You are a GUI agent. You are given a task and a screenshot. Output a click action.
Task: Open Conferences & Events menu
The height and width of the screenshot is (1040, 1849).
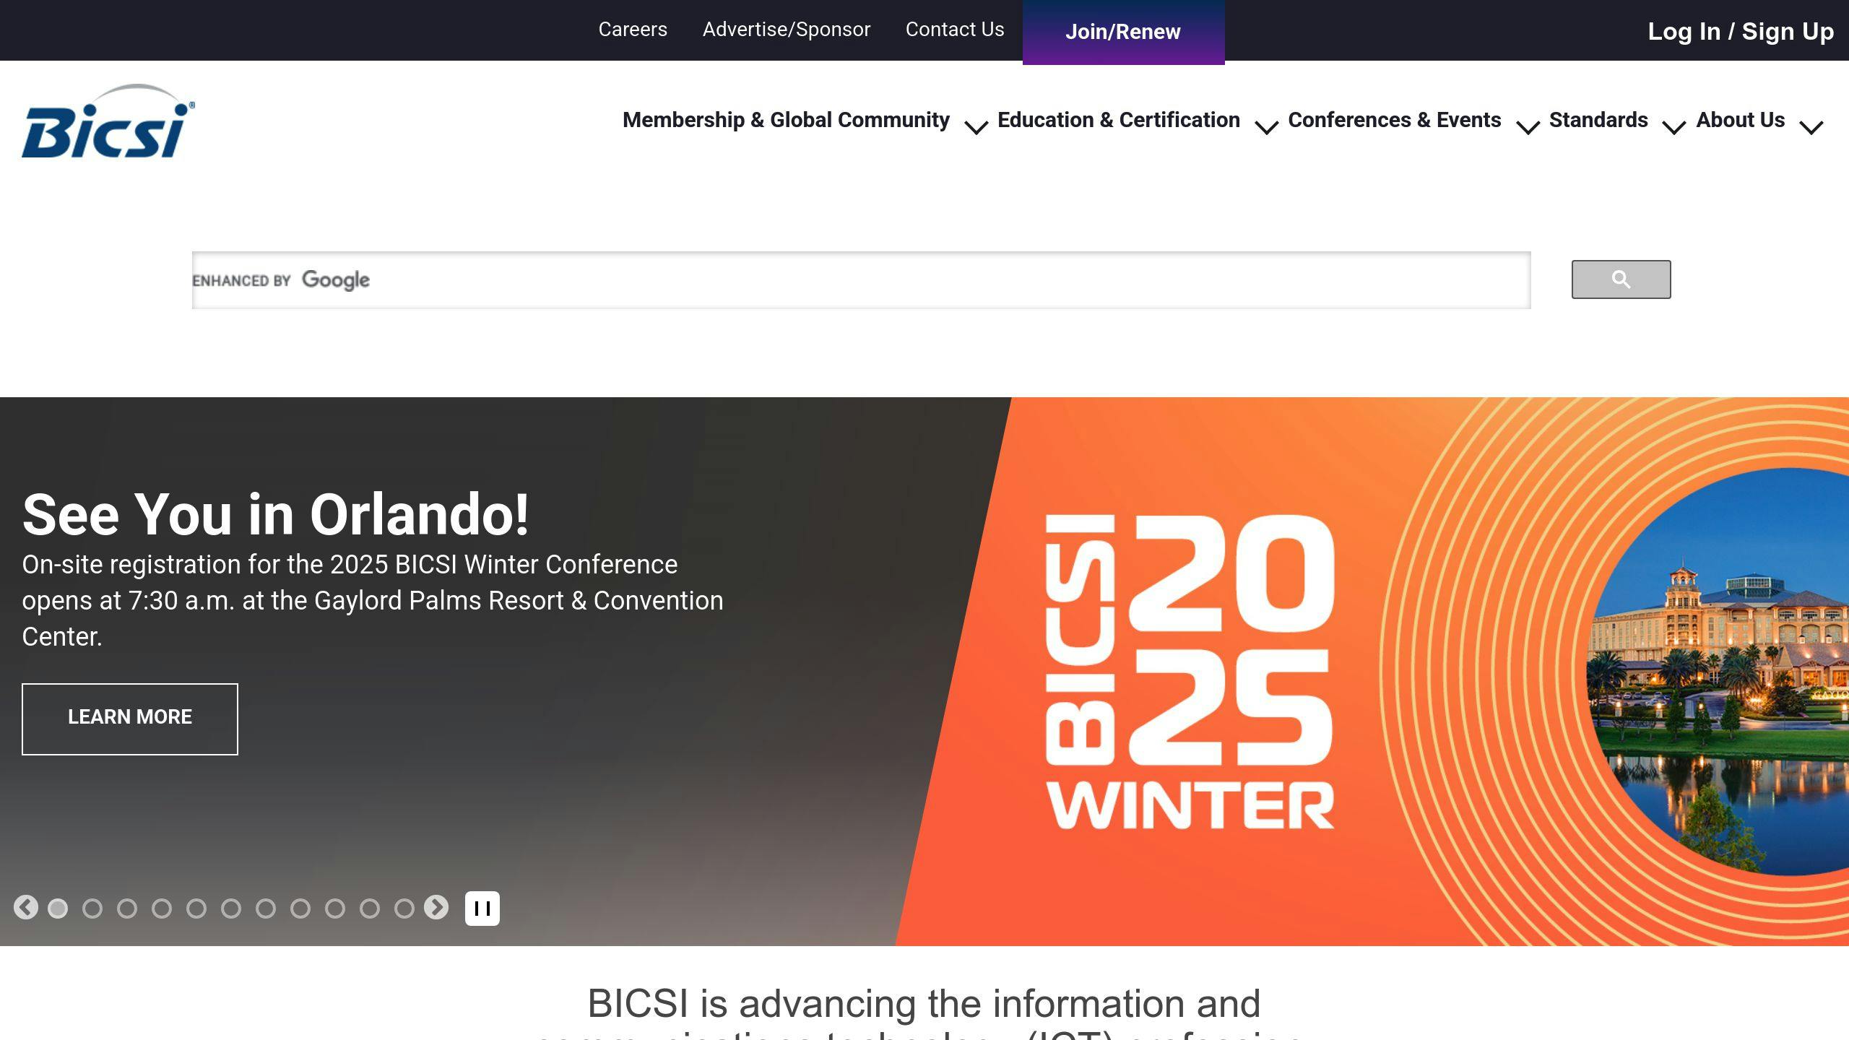coord(1395,120)
